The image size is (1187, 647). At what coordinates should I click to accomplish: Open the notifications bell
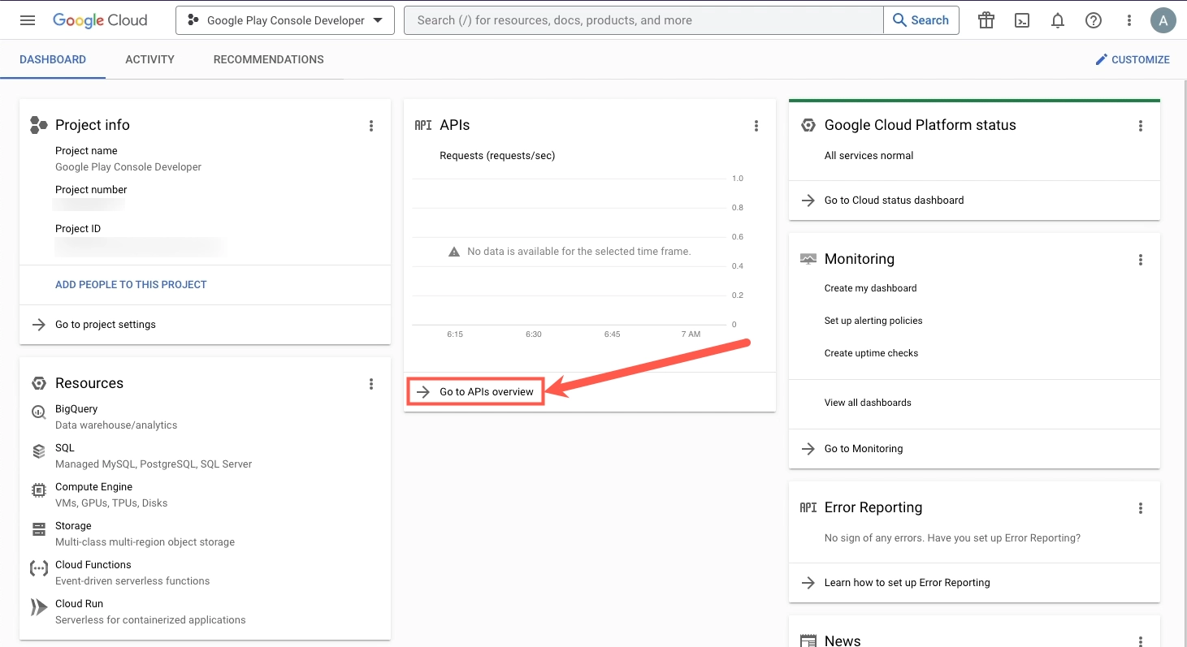pyautogui.click(x=1058, y=20)
